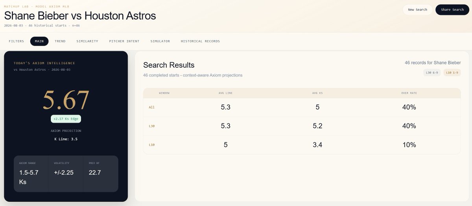Select the L30 window row label

tap(151, 126)
